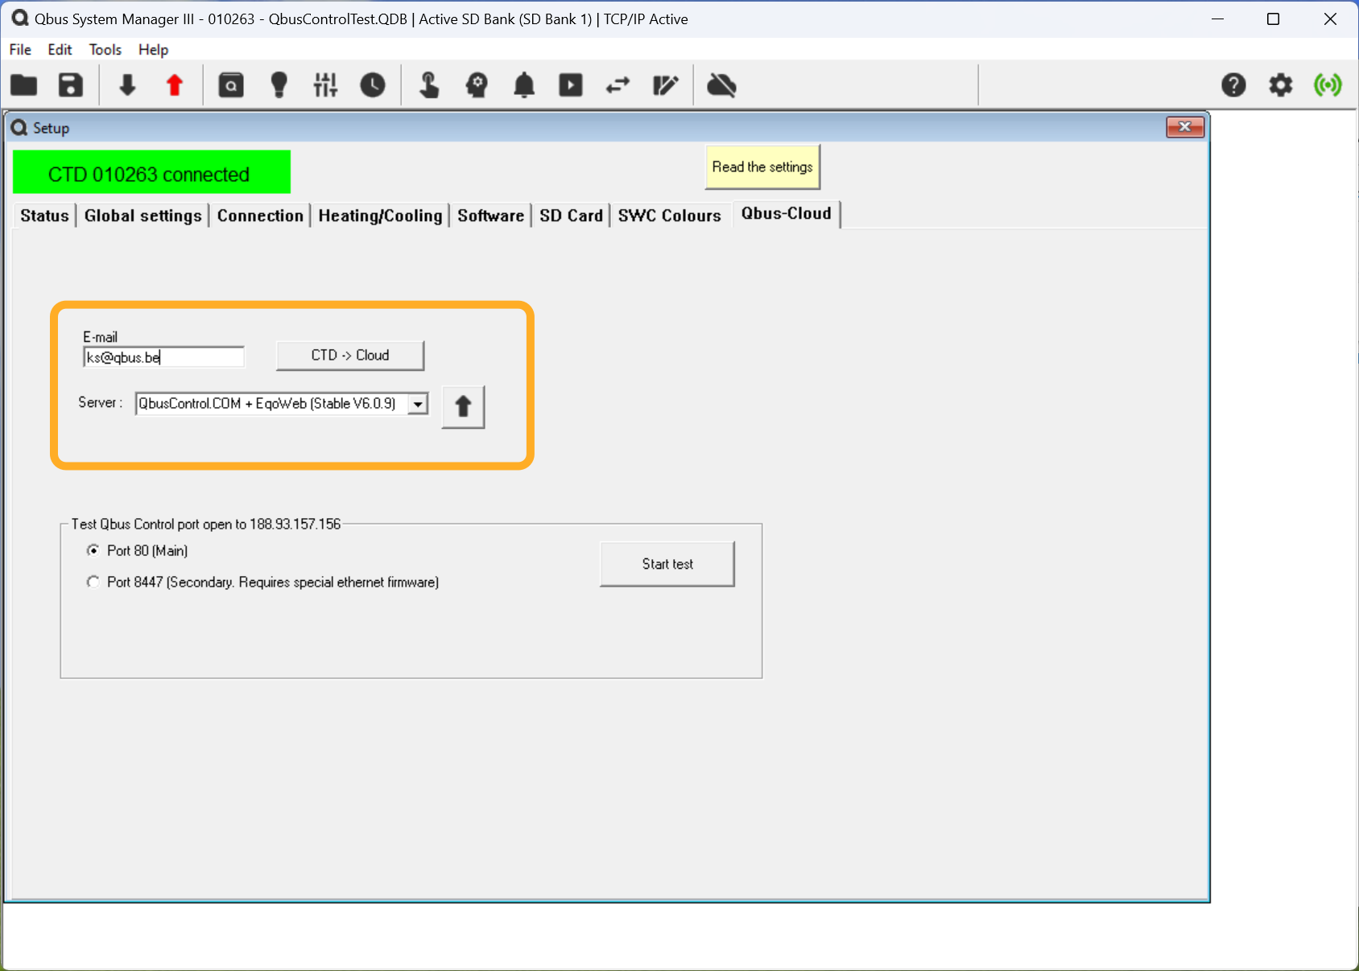
Task: Click the upload arrow button beside Server
Action: pos(463,406)
